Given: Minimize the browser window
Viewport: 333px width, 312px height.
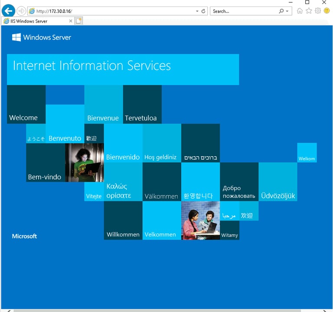Looking at the screenshot, I should [291, 2].
